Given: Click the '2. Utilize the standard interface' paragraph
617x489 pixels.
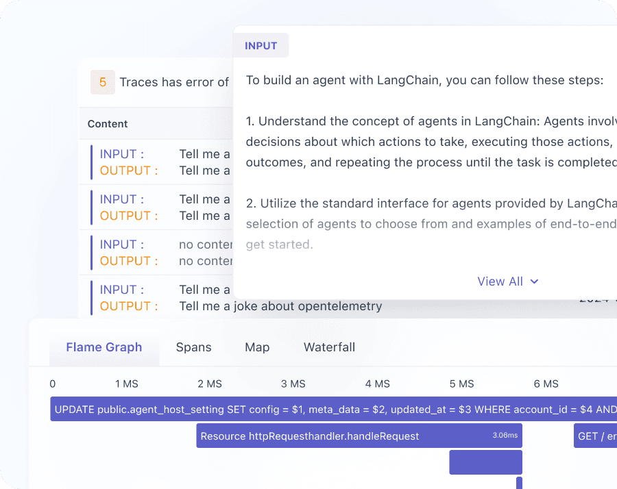Looking at the screenshot, I should point(431,224).
